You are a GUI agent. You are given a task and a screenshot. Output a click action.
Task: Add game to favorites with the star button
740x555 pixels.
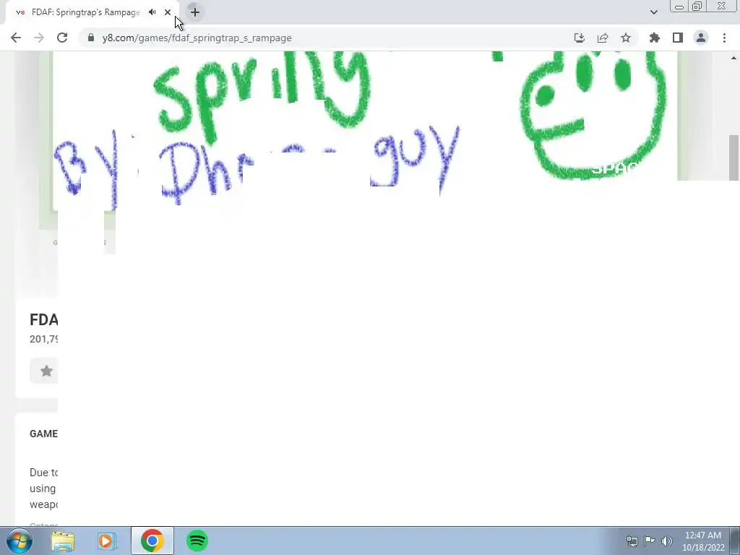[x=46, y=371]
